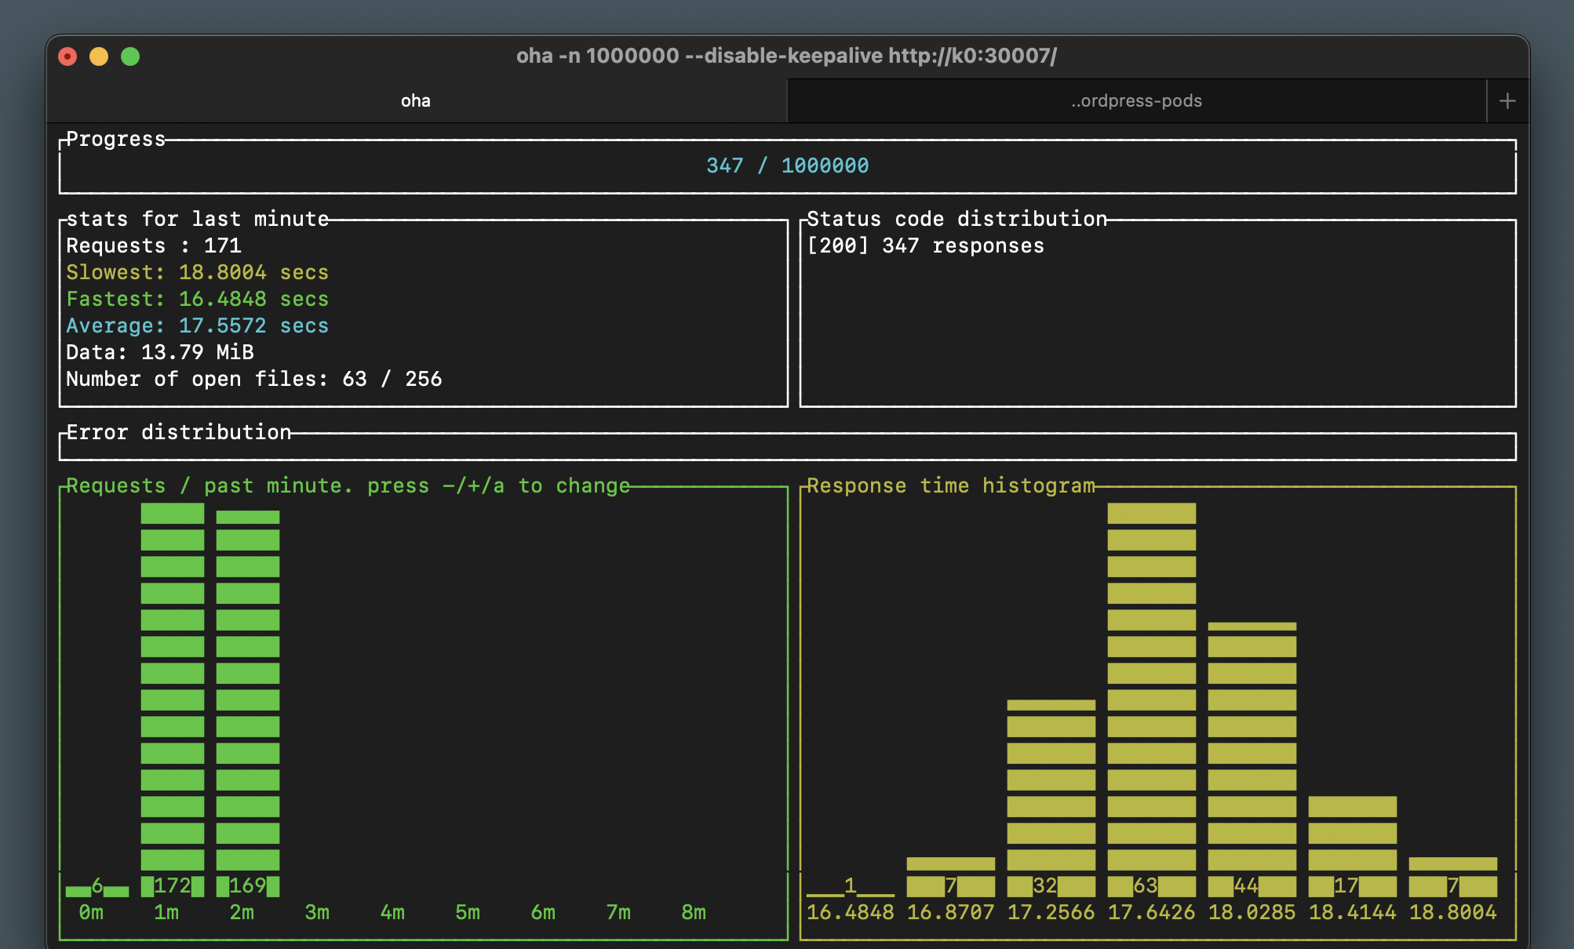Select the Data: 13.79 MiB line
This screenshot has width=1574, height=949.
point(160,352)
